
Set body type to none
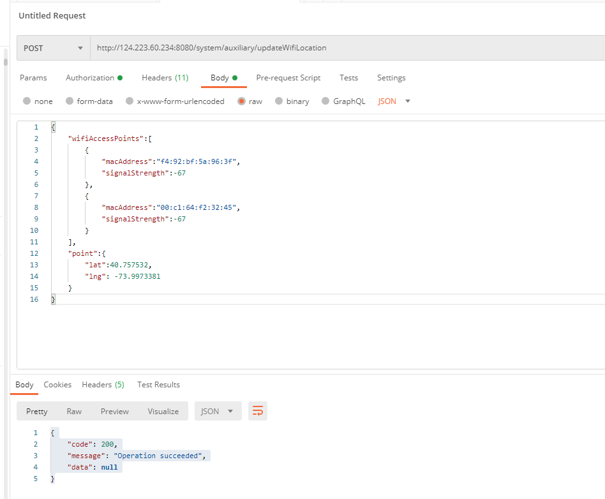[27, 101]
